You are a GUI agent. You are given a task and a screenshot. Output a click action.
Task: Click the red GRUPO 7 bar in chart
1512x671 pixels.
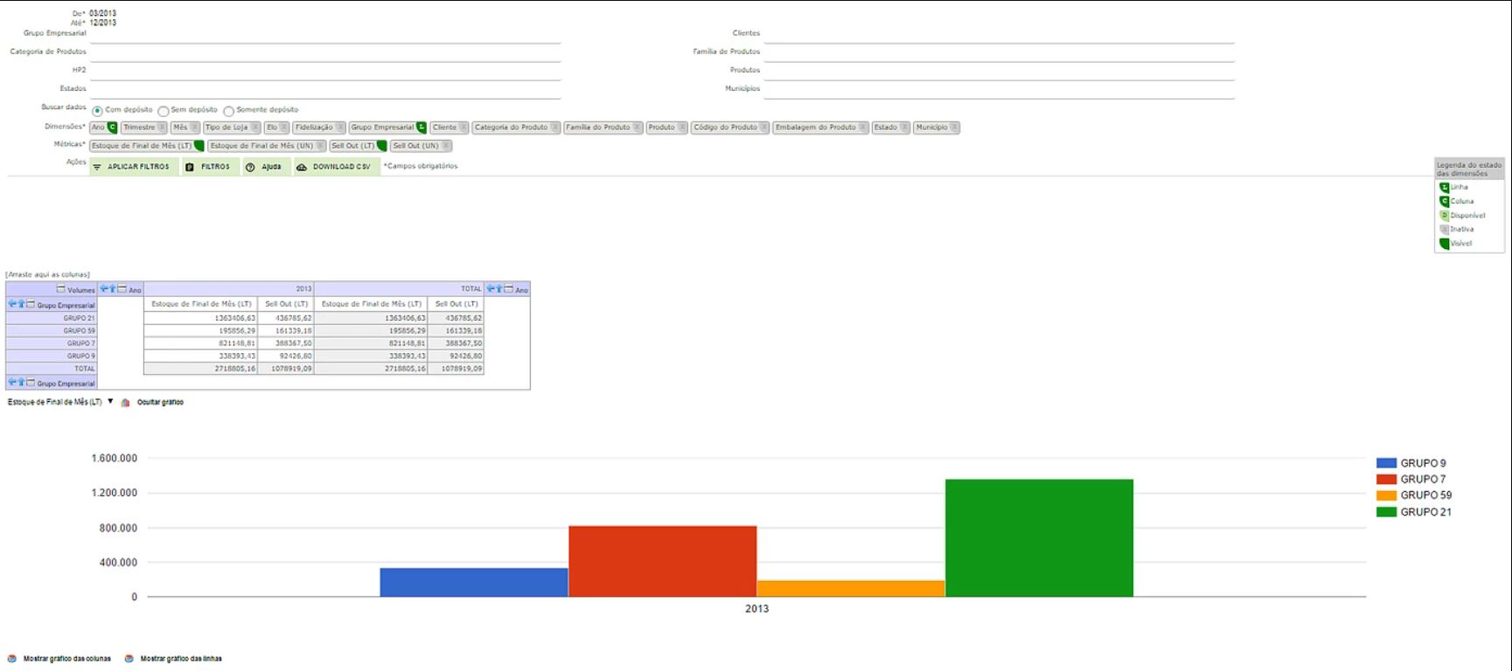663,561
